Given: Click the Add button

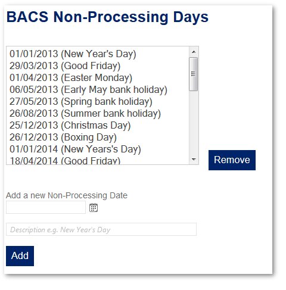Looking at the screenshot, I should (20, 256).
